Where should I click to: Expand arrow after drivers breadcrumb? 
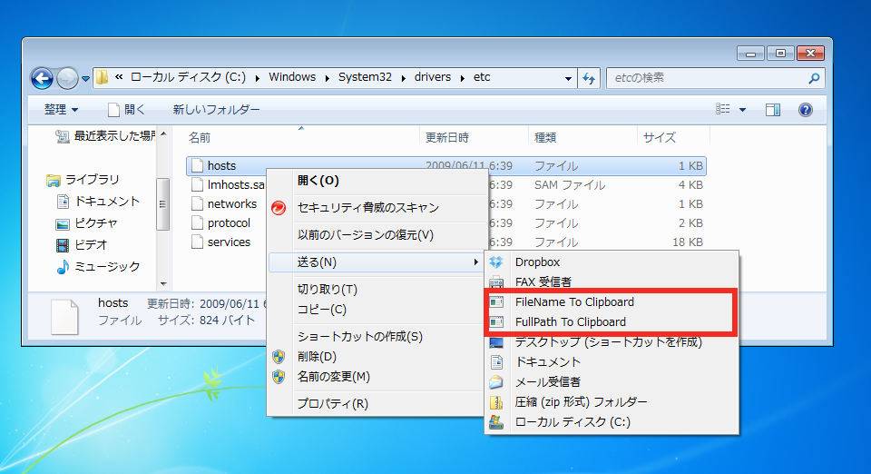pyautogui.click(x=463, y=78)
